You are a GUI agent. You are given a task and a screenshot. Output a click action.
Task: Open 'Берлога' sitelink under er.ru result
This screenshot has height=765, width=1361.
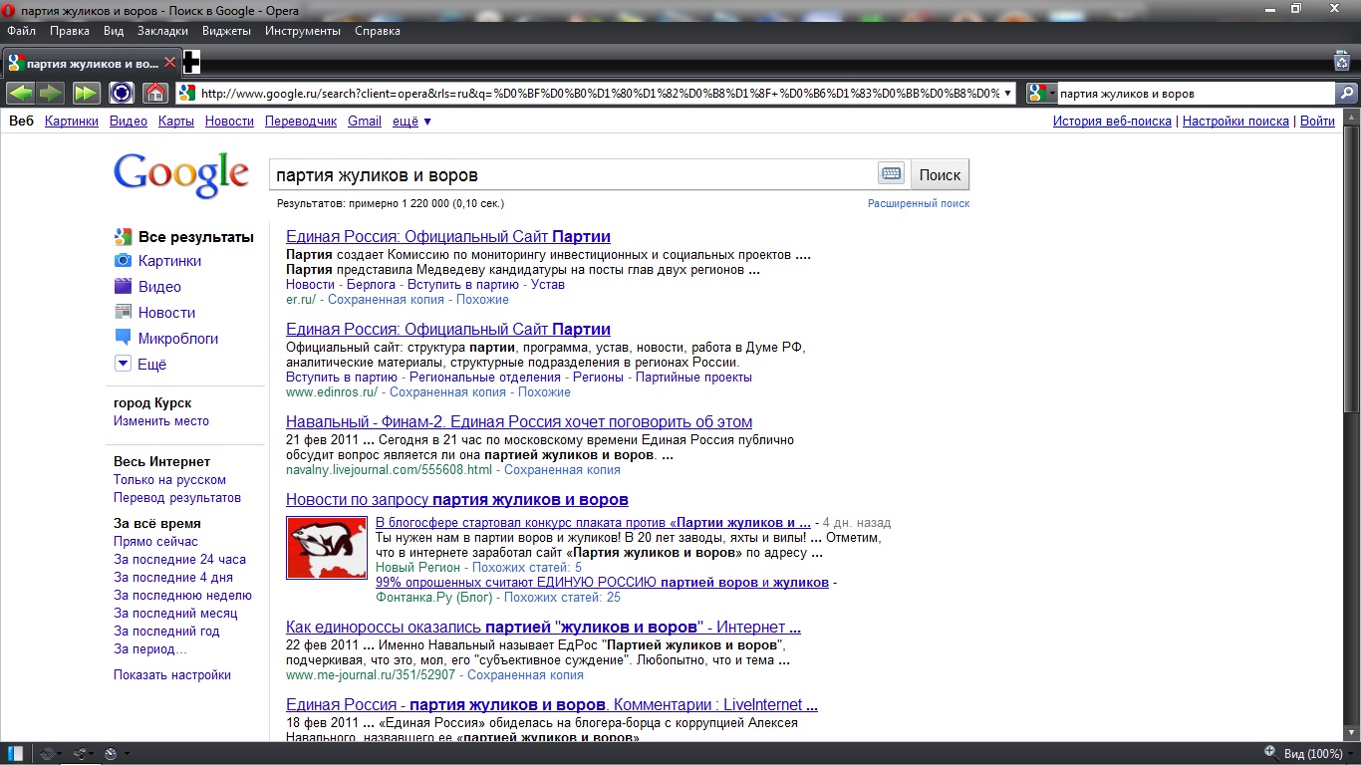click(x=371, y=285)
